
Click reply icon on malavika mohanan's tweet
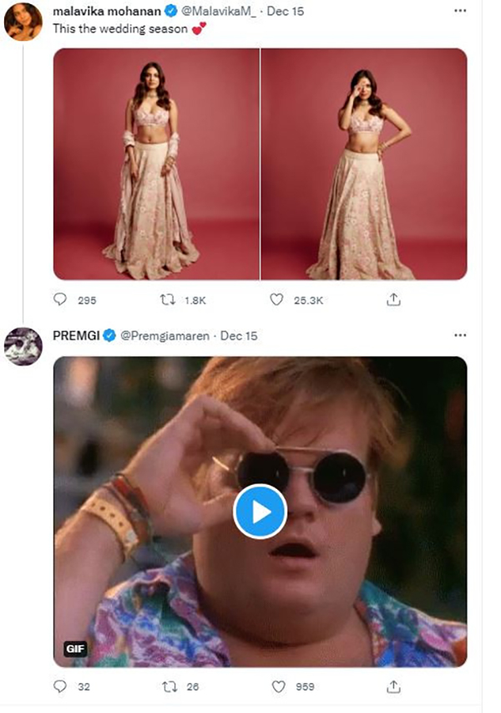click(60, 299)
